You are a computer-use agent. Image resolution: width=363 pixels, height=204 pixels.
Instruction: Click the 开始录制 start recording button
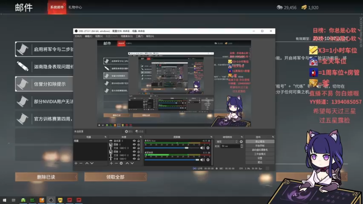(260, 146)
